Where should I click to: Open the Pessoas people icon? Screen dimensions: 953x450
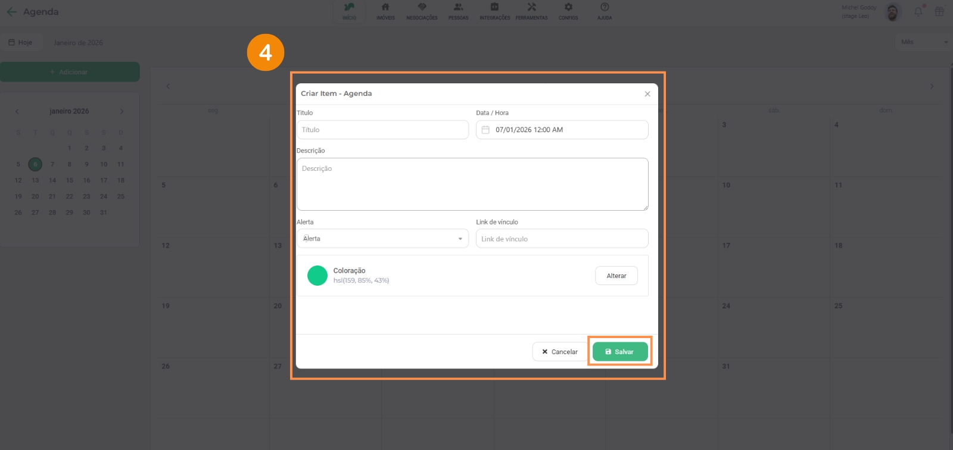[458, 8]
